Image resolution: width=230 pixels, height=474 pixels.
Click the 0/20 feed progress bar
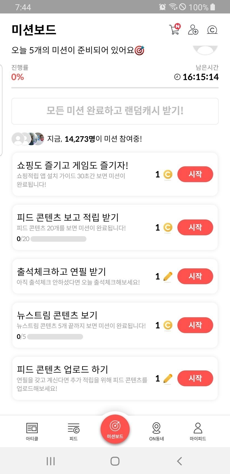click(58, 239)
